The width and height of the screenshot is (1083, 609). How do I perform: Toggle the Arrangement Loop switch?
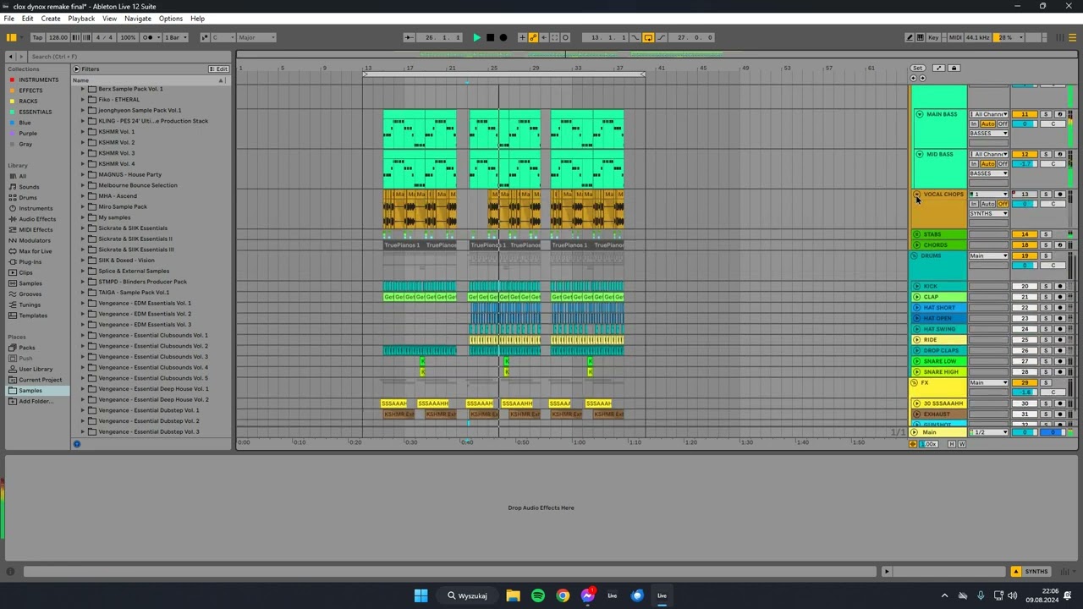point(648,37)
